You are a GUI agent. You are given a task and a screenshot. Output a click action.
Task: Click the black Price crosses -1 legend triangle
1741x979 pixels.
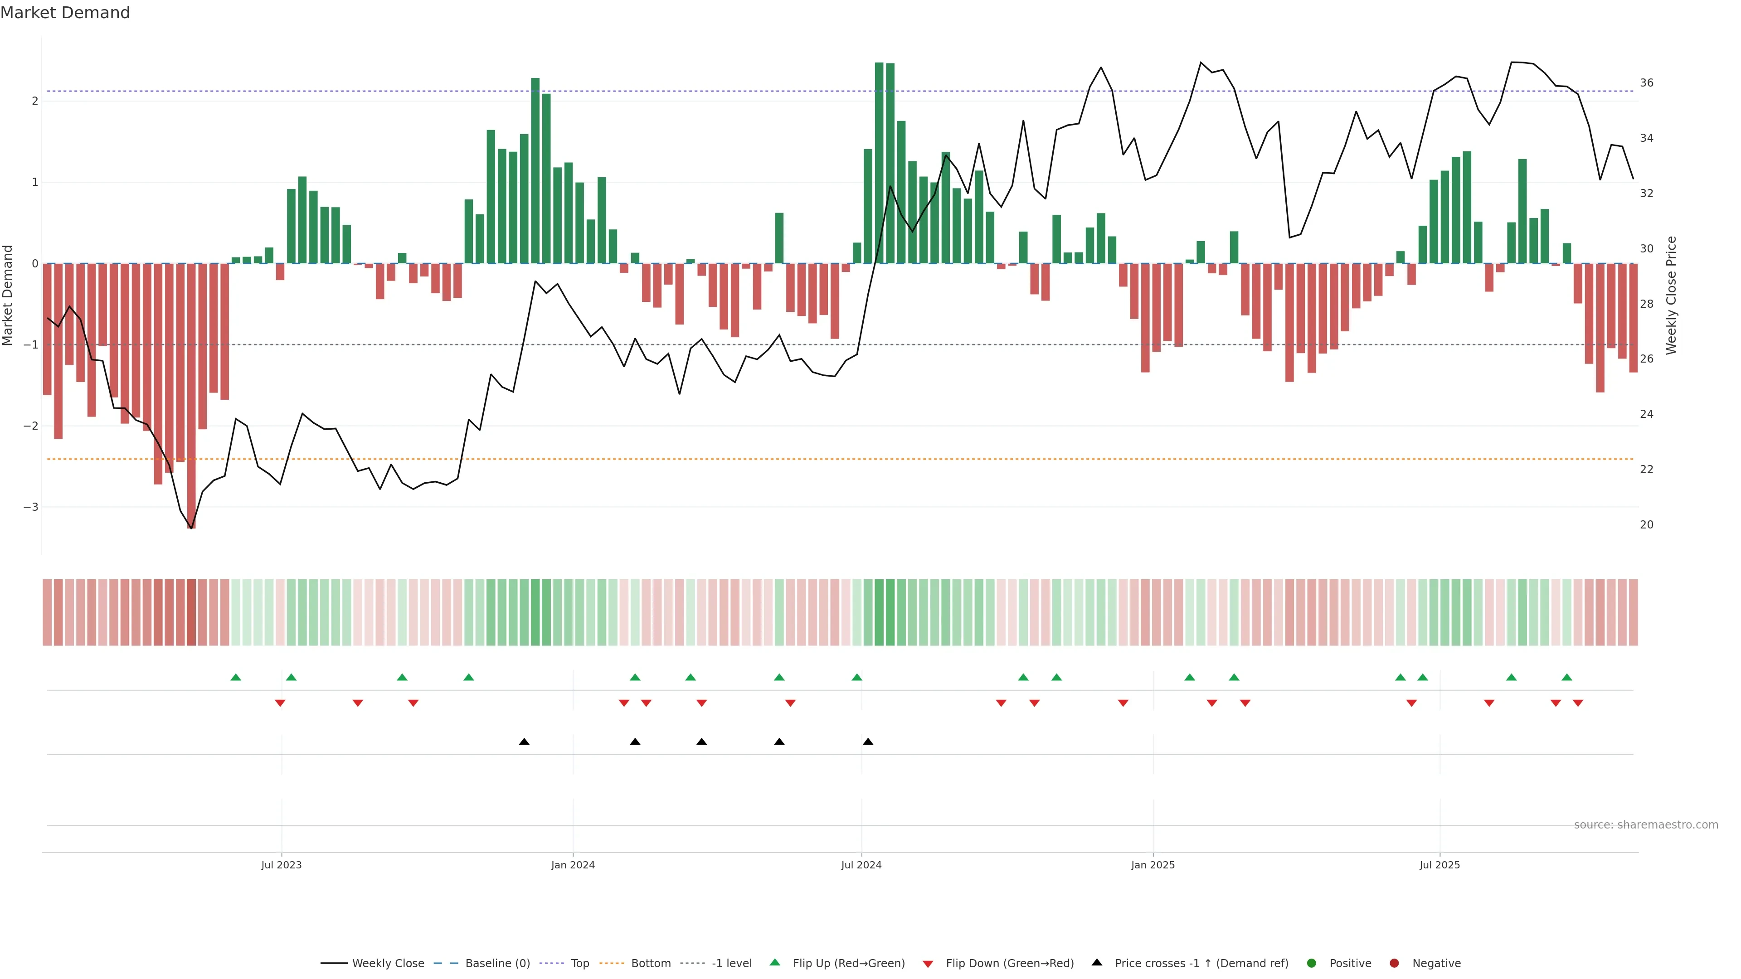click(1096, 962)
